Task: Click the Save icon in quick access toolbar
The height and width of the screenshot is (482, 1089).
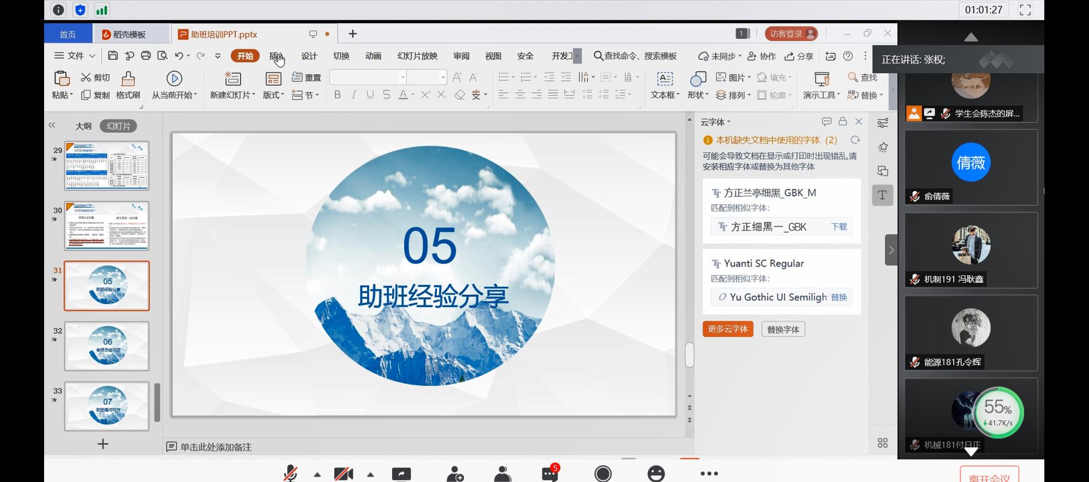Action: click(x=113, y=56)
